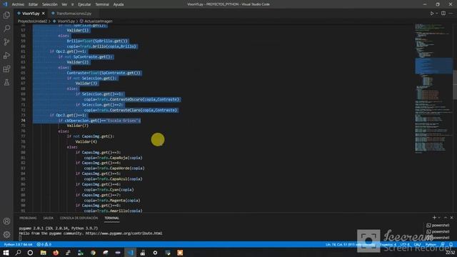Open terminal launch profile dropdown
This screenshot has width=457, height=257.
[439, 218]
